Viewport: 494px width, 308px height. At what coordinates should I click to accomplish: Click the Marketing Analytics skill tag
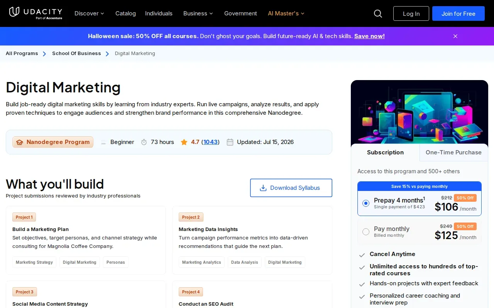click(201, 262)
